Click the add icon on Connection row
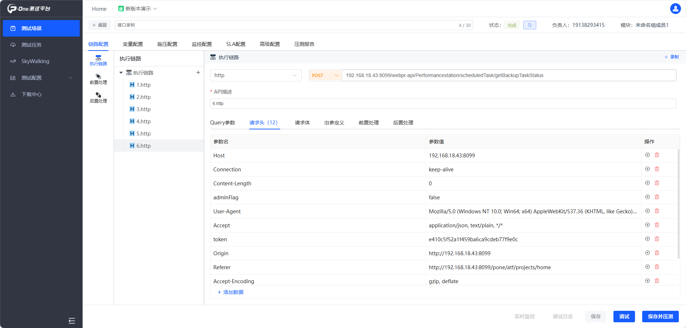This screenshot has height=328, width=686. pos(647,169)
